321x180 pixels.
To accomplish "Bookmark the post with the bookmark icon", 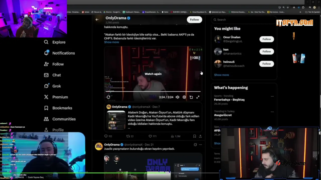I will (x=194, y=136).
